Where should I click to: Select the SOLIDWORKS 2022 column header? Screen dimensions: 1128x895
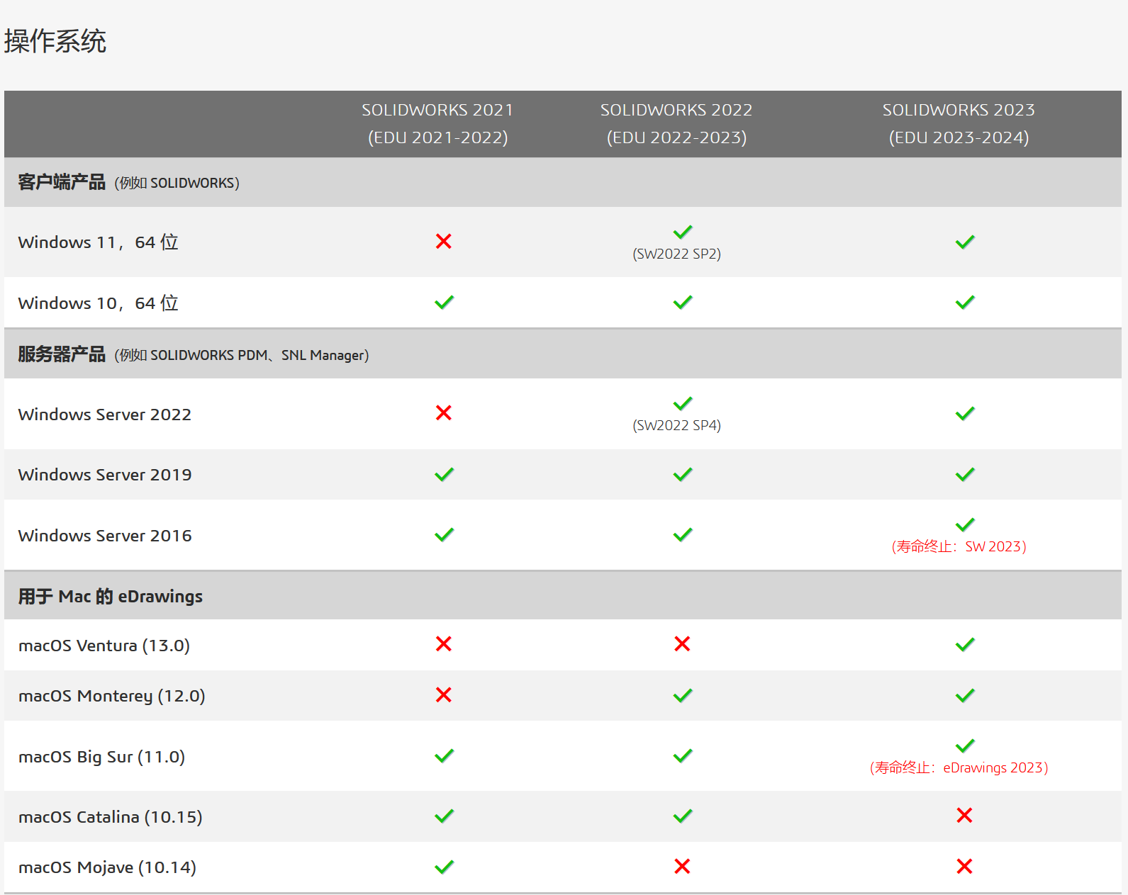pyautogui.click(x=676, y=123)
